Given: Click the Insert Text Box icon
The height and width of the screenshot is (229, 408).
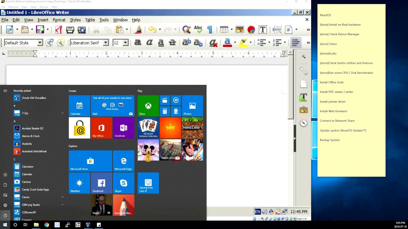Looking at the screenshot, I should tap(263, 30).
